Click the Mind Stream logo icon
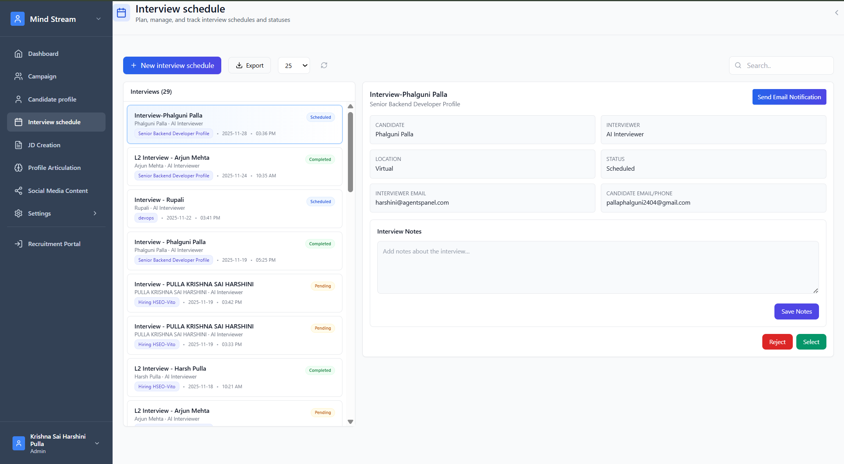 (x=18, y=19)
